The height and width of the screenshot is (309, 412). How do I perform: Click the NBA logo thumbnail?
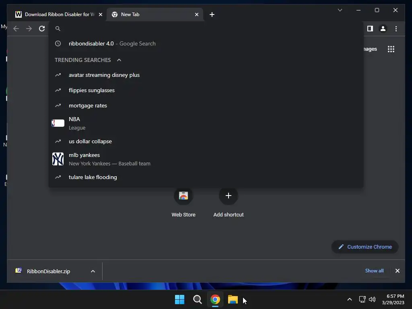58,123
